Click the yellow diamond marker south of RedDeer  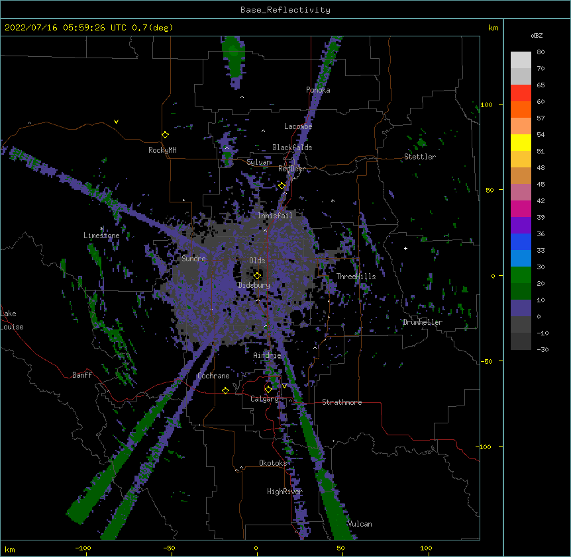tap(282, 186)
